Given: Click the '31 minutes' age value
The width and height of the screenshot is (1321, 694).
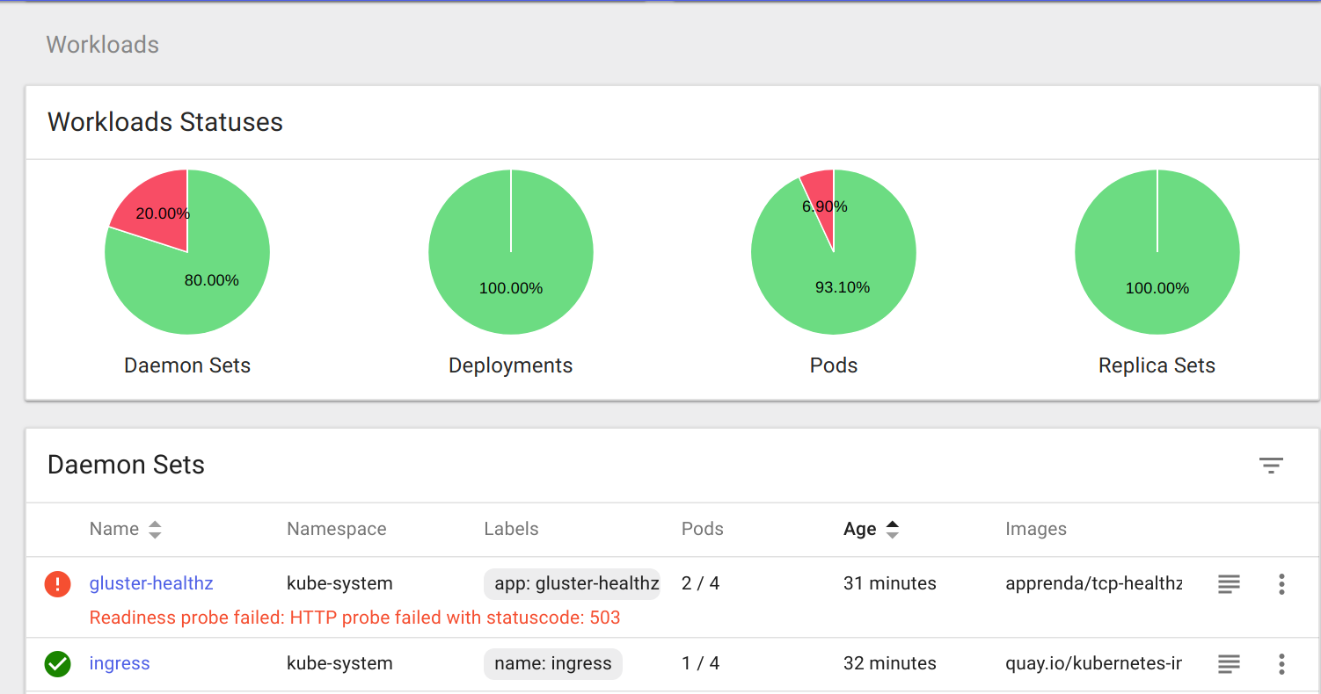Looking at the screenshot, I should coord(890,583).
